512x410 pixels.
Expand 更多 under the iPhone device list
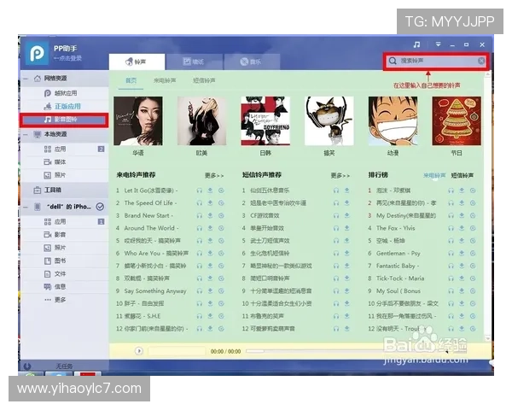60,300
